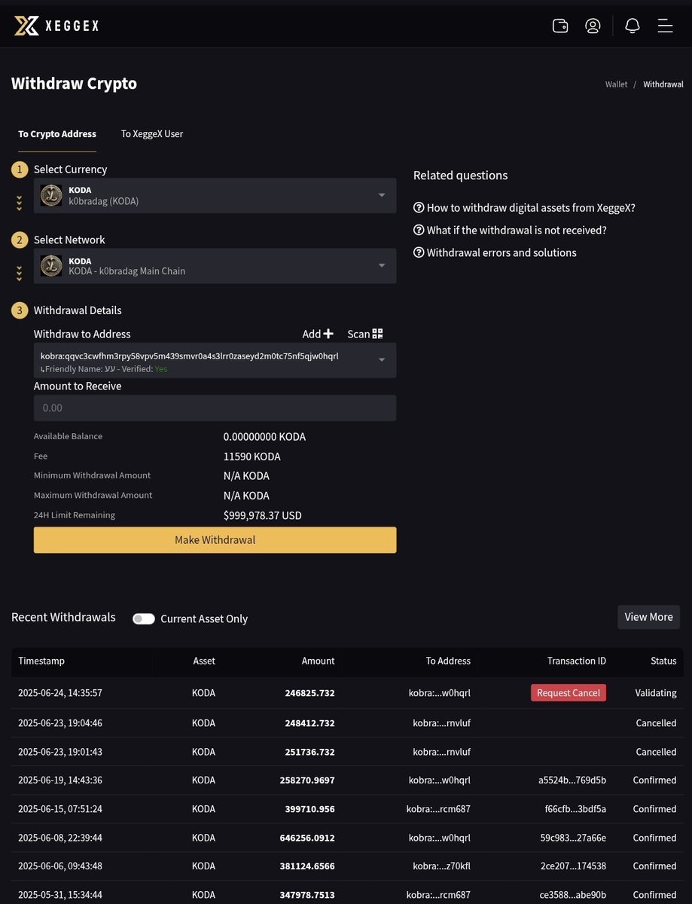This screenshot has height=904, width=692.
Task: Open the XeggeX logo home link
Action: click(56, 26)
